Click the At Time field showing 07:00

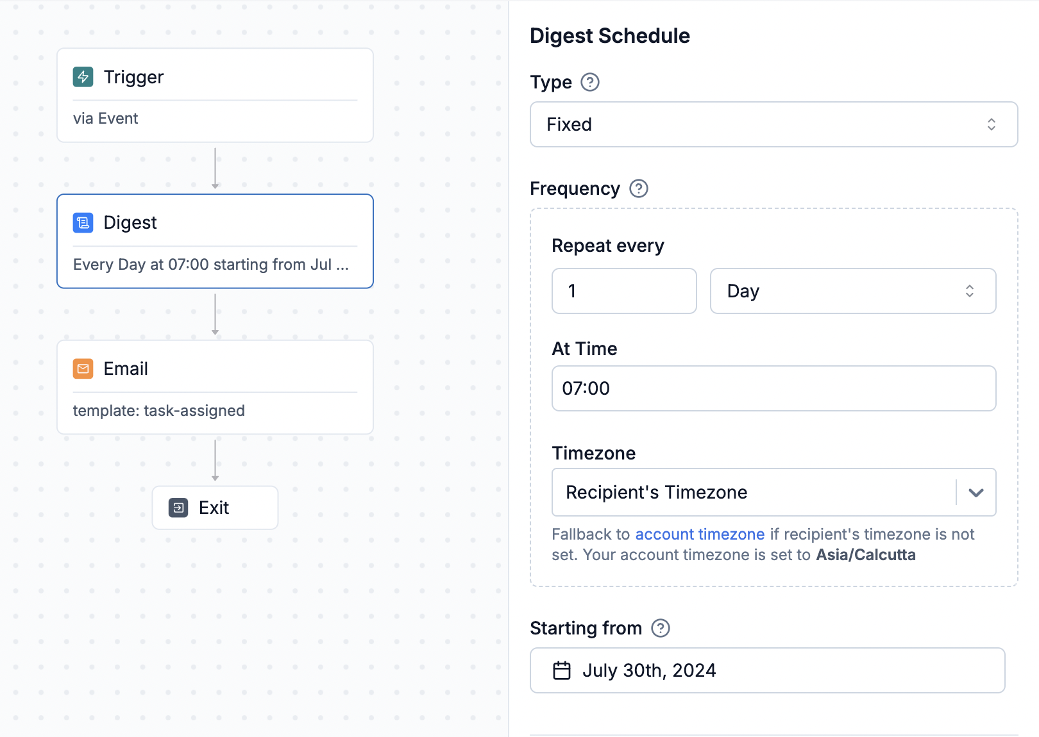click(x=774, y=388)
